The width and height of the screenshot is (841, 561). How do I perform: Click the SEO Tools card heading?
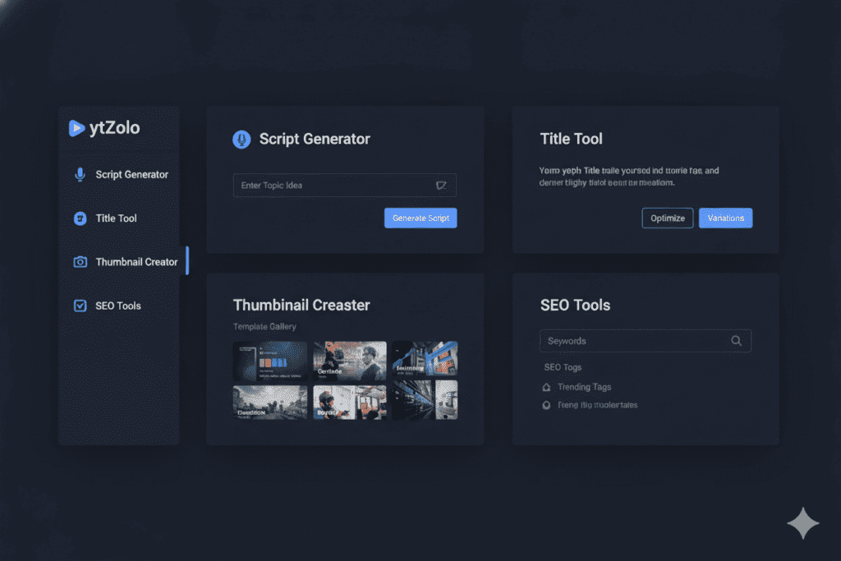[575, 306]
